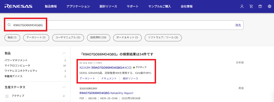Click the データシート link under RZ/A3M
Image resolution: width=274 pixels, height=102 pixels.
pos(87,79)
